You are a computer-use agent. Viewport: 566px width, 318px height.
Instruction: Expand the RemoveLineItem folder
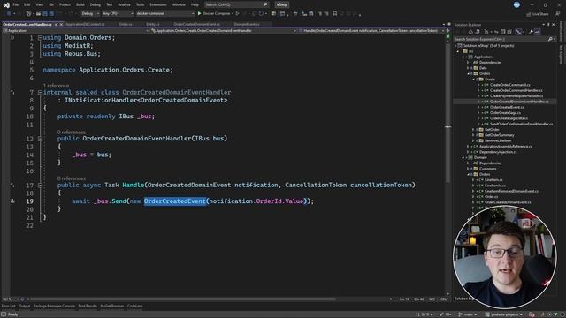(x=474, y=140)
